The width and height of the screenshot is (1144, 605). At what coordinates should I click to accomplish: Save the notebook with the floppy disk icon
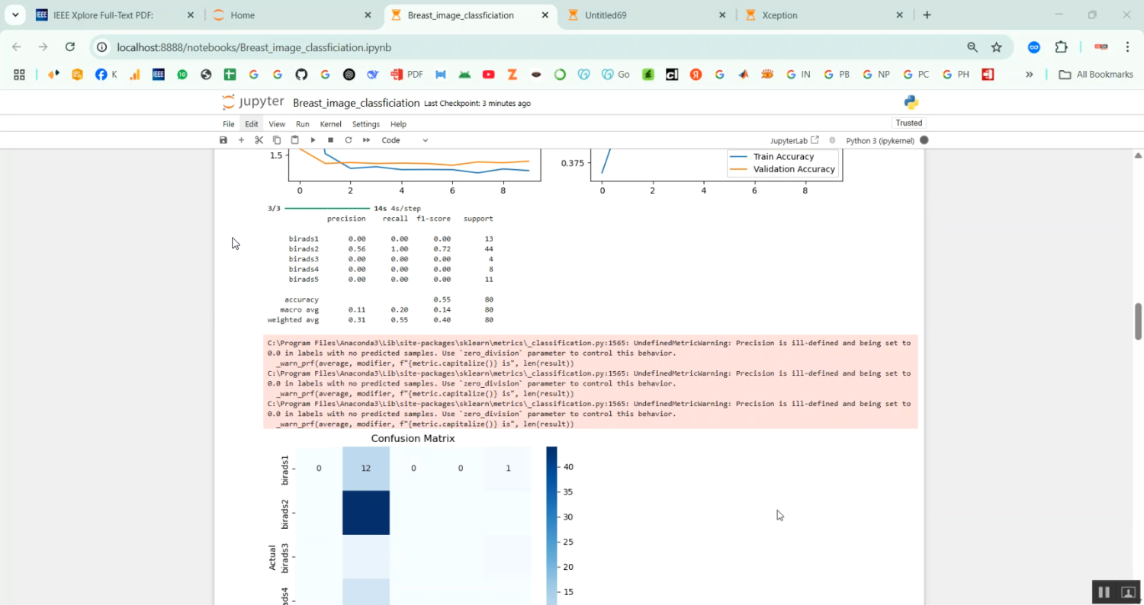223,140
